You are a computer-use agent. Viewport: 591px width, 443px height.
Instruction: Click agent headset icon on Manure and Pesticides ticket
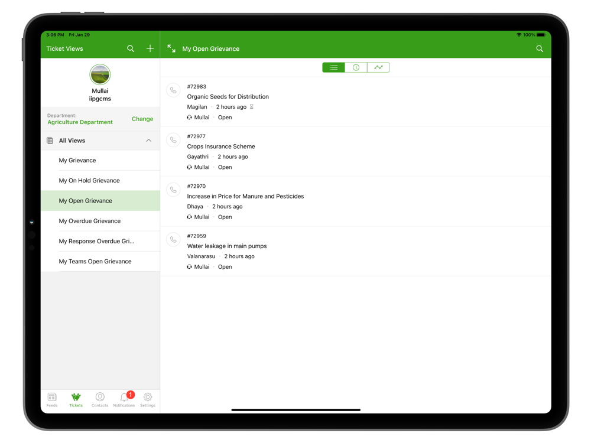click(x=189, y=217)
